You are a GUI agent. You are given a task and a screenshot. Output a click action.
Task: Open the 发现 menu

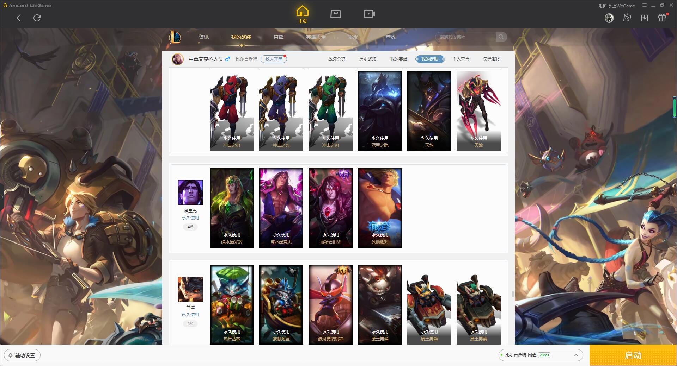pyautogui.click(x=353, y=37)
